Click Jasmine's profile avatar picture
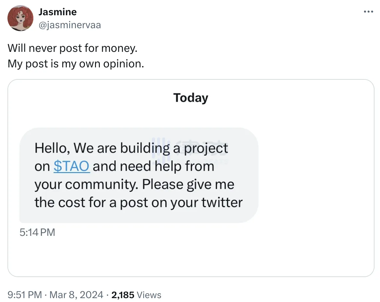The image size is (380, 302). (21, 18)
